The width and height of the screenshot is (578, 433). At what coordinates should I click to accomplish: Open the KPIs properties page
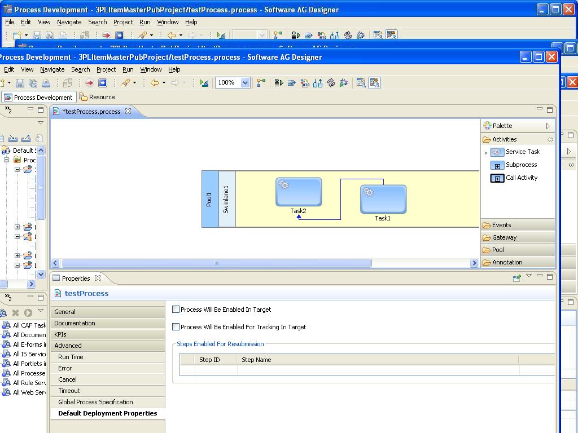tap(108, 334)
